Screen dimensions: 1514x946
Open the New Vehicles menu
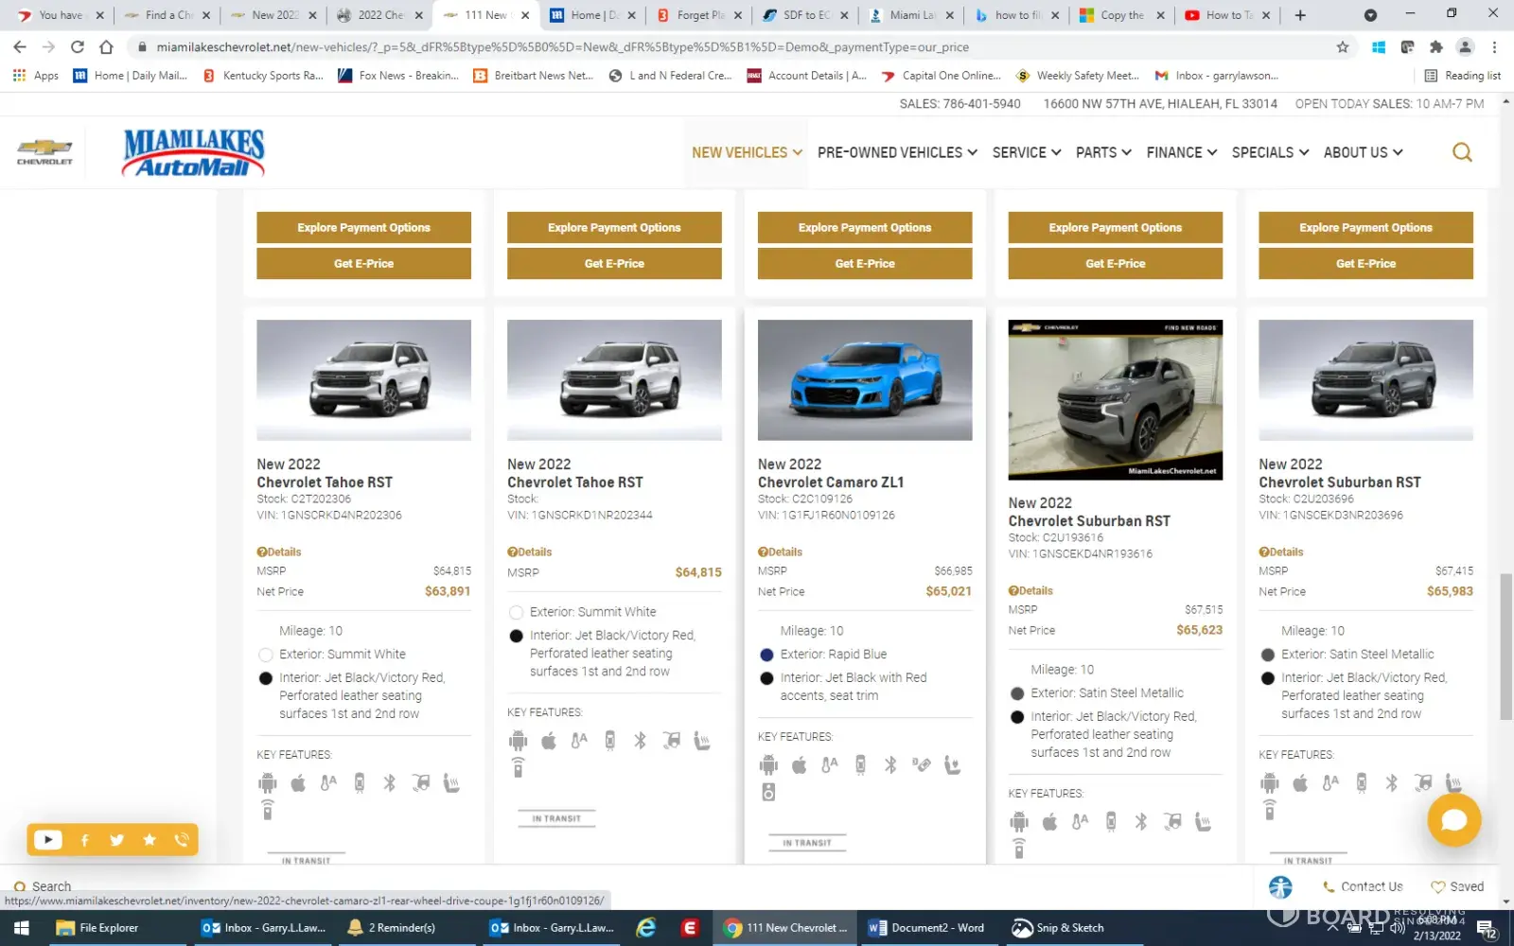pyautogui.click(x=747, y=152)
